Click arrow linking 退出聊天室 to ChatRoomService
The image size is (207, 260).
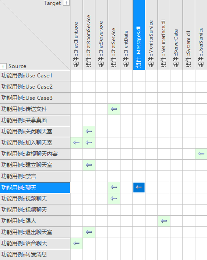coord(89,232)
